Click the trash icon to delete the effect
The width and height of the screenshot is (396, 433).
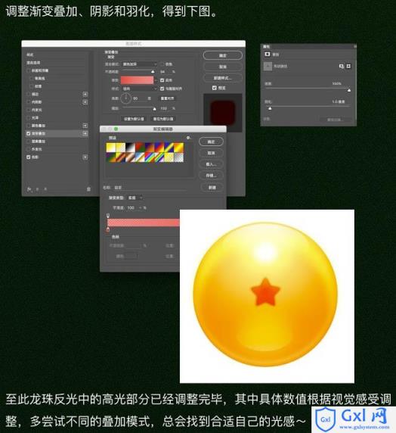coord(88,189)
